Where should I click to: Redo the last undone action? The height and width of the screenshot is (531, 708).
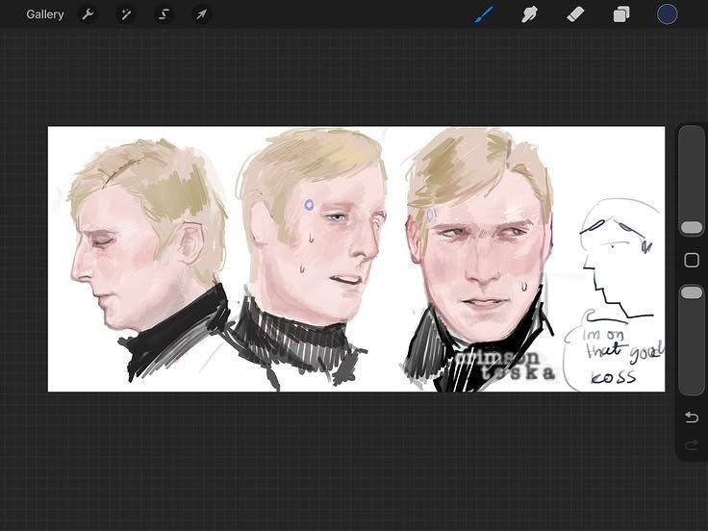tap(692, 446)
